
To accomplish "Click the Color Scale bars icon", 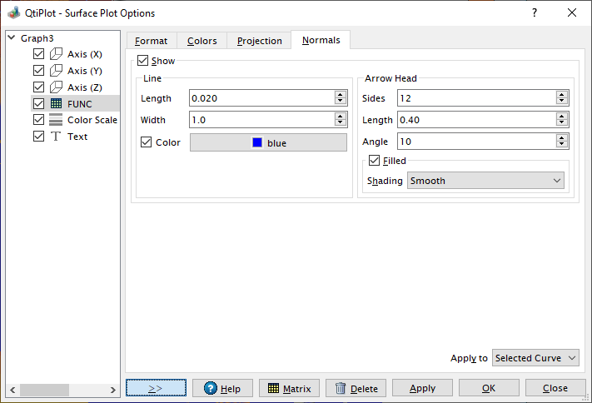I will pos(56,120).
